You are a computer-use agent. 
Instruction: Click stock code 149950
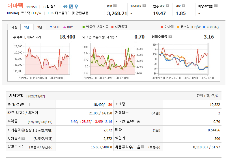tap(31, 7)
